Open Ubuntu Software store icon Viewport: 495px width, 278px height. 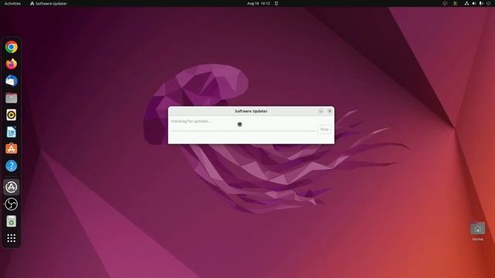(x=12, y=149)
